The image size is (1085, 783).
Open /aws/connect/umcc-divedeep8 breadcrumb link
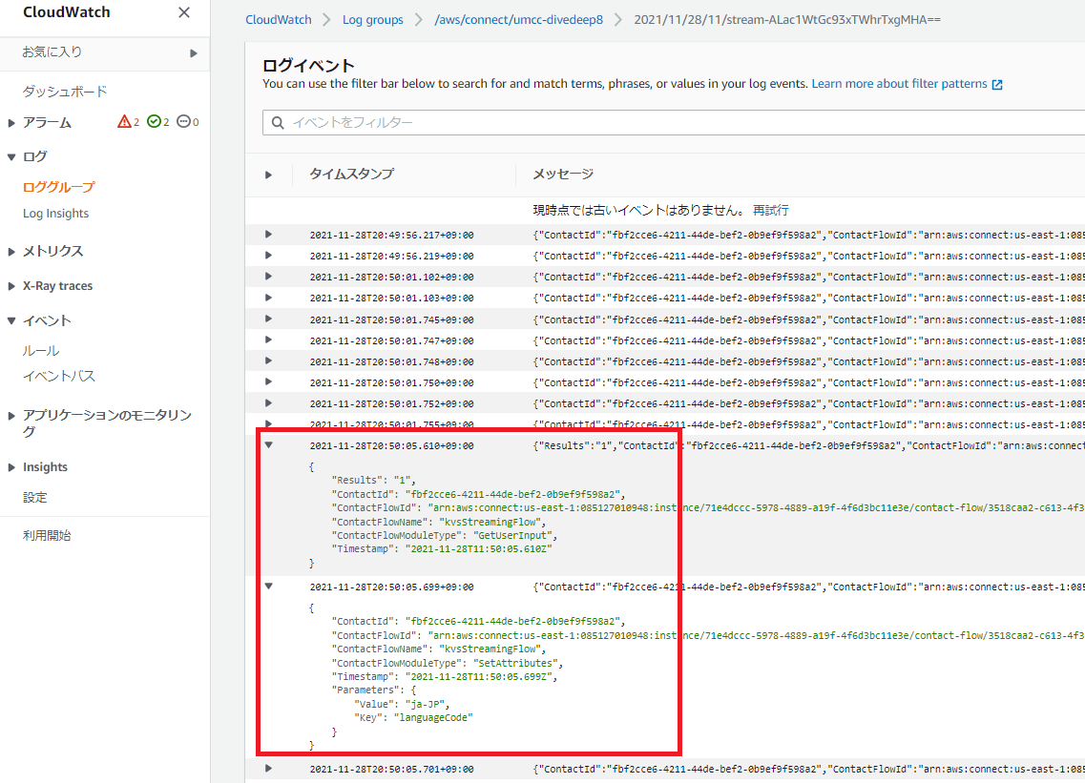point(518,19)
